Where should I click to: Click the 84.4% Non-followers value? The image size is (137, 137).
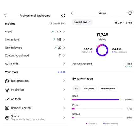pos(117,49)
